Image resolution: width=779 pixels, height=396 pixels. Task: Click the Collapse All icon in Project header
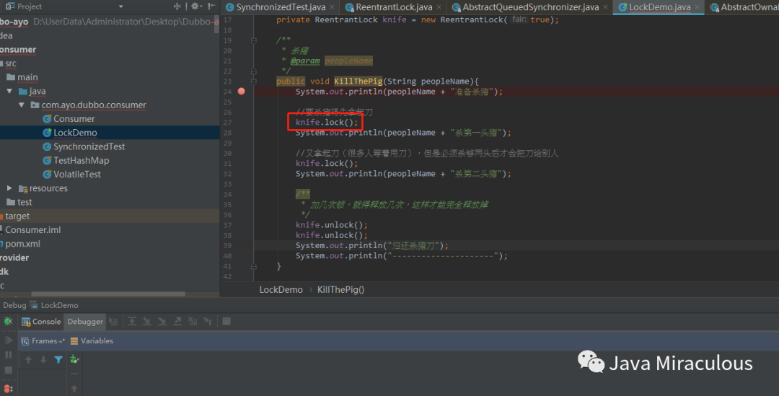pyautogui.click(x=177, y=6)
